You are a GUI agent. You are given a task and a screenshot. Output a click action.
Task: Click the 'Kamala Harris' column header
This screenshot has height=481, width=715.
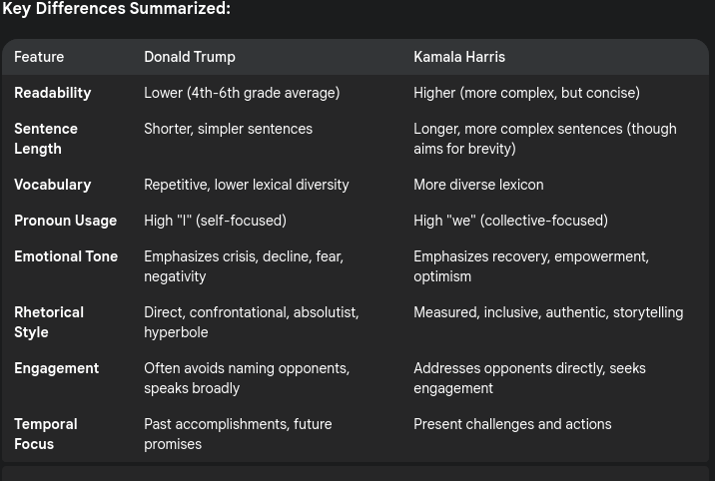459,57
